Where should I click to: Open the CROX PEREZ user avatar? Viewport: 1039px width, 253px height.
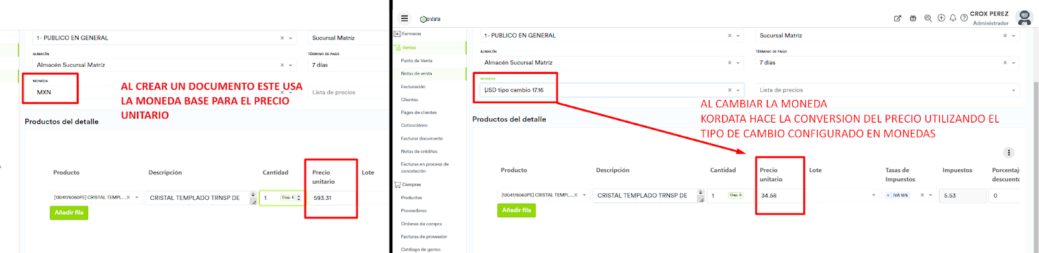coord(1024,18)
